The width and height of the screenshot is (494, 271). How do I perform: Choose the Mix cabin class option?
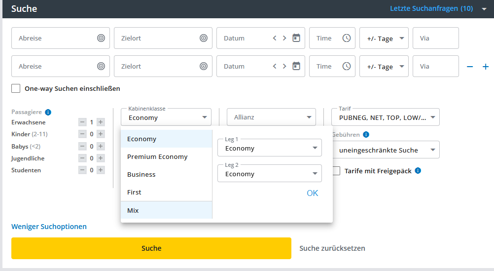pyautogui.click(x=133, y=210)
